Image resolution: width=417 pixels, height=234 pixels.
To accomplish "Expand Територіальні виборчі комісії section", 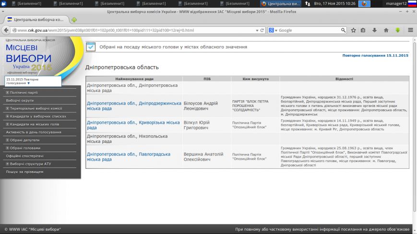I will [8, 108].
